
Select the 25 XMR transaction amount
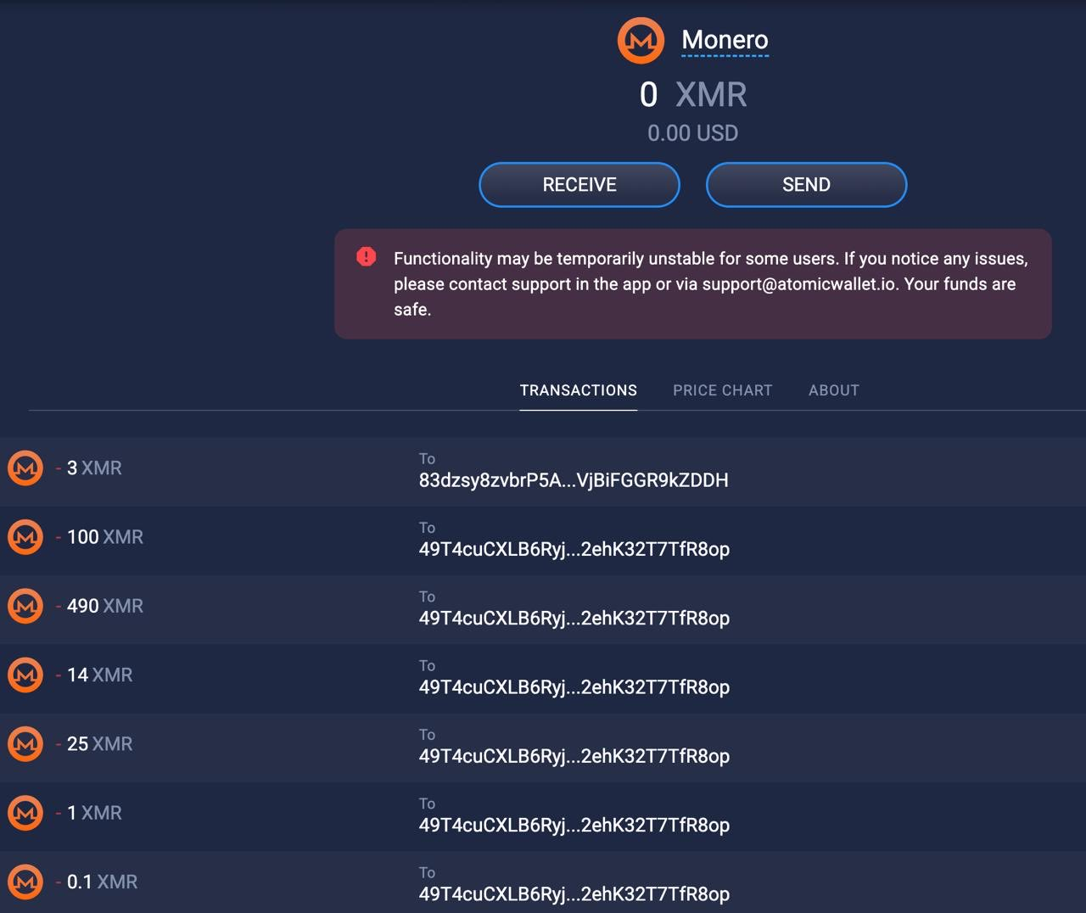tap(94, 744)
